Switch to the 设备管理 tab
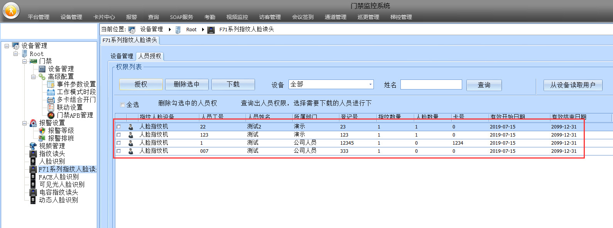 [122, 56]
